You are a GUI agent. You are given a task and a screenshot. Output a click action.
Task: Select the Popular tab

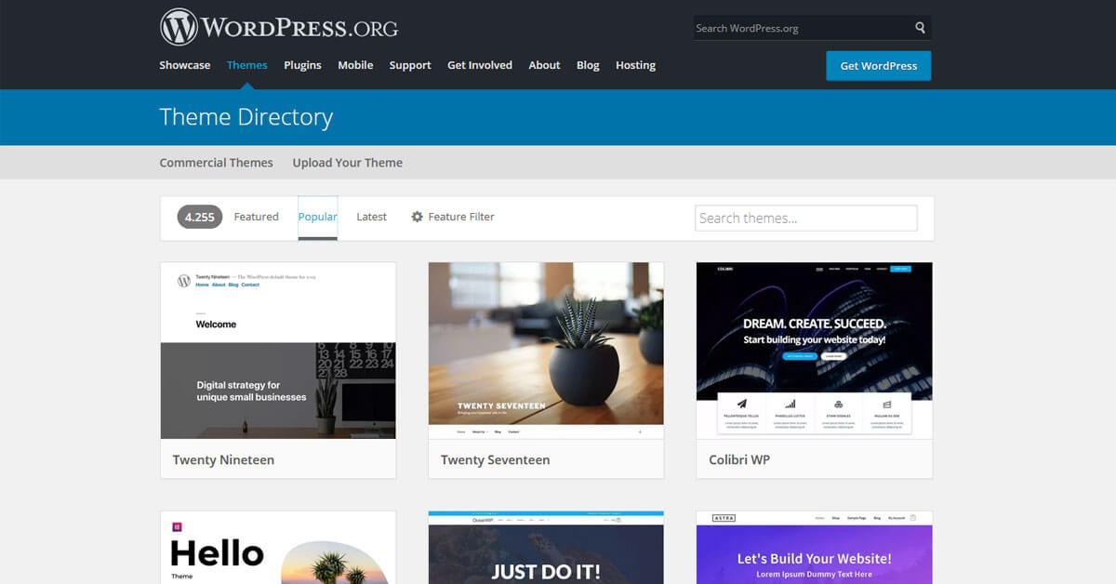[x=318, y=217]
